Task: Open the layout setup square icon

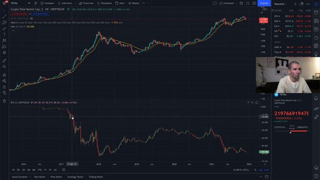Action: (214, 3)
